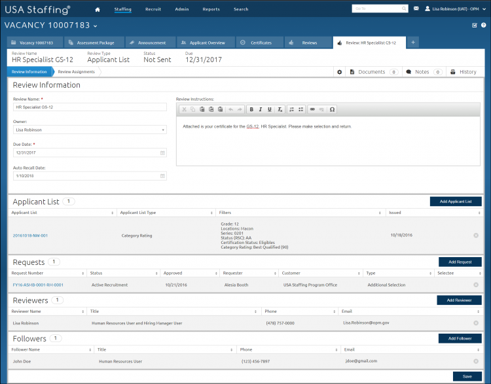The image size is (491, 384).
Task: Remove applicant list 20161018-NW-001 row
Action: (476, 236)
